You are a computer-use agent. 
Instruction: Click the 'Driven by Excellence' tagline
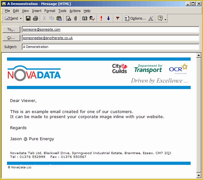click(x=160, y=81)
